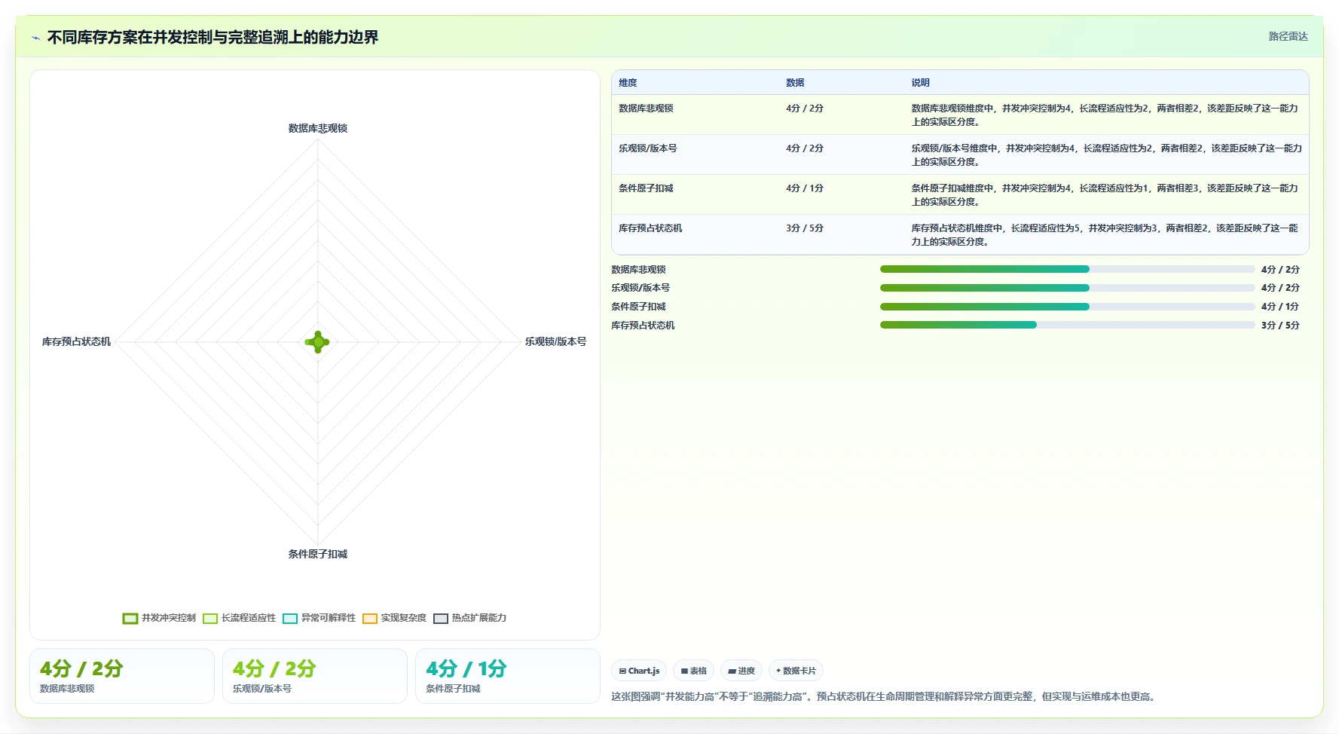The image size is (1339, 734).
Task: Click the footnote paragraph about 并发能力高
Action: coord(885,697)
